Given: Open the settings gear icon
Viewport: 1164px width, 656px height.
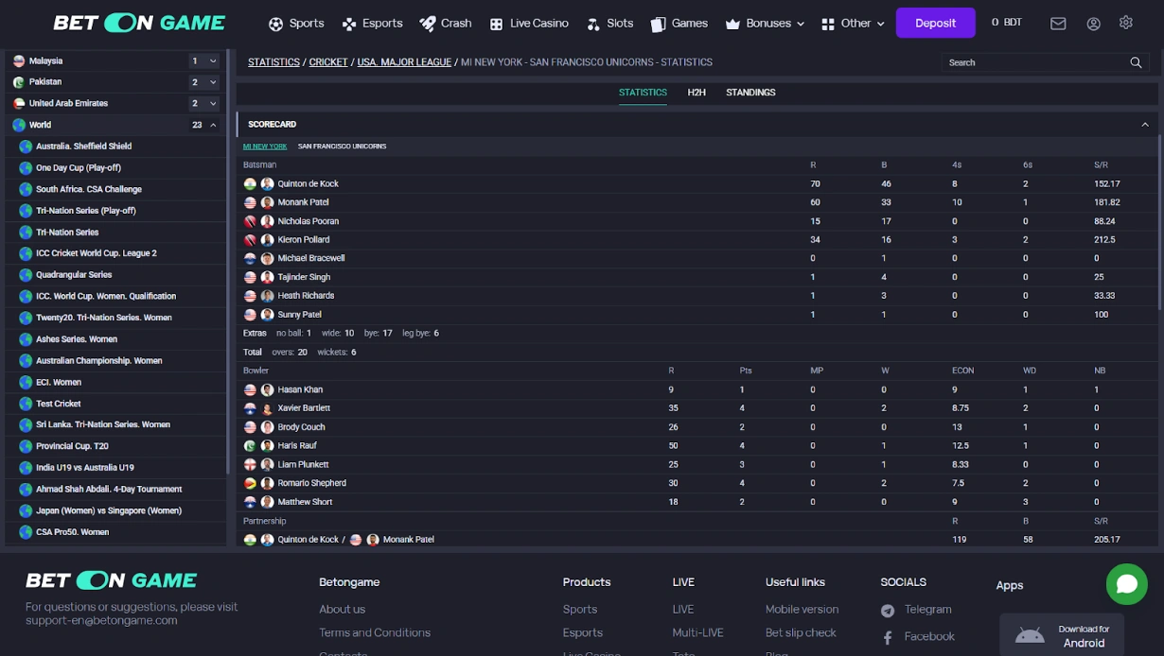Looking at the screenshot, I should (1125, 23).
